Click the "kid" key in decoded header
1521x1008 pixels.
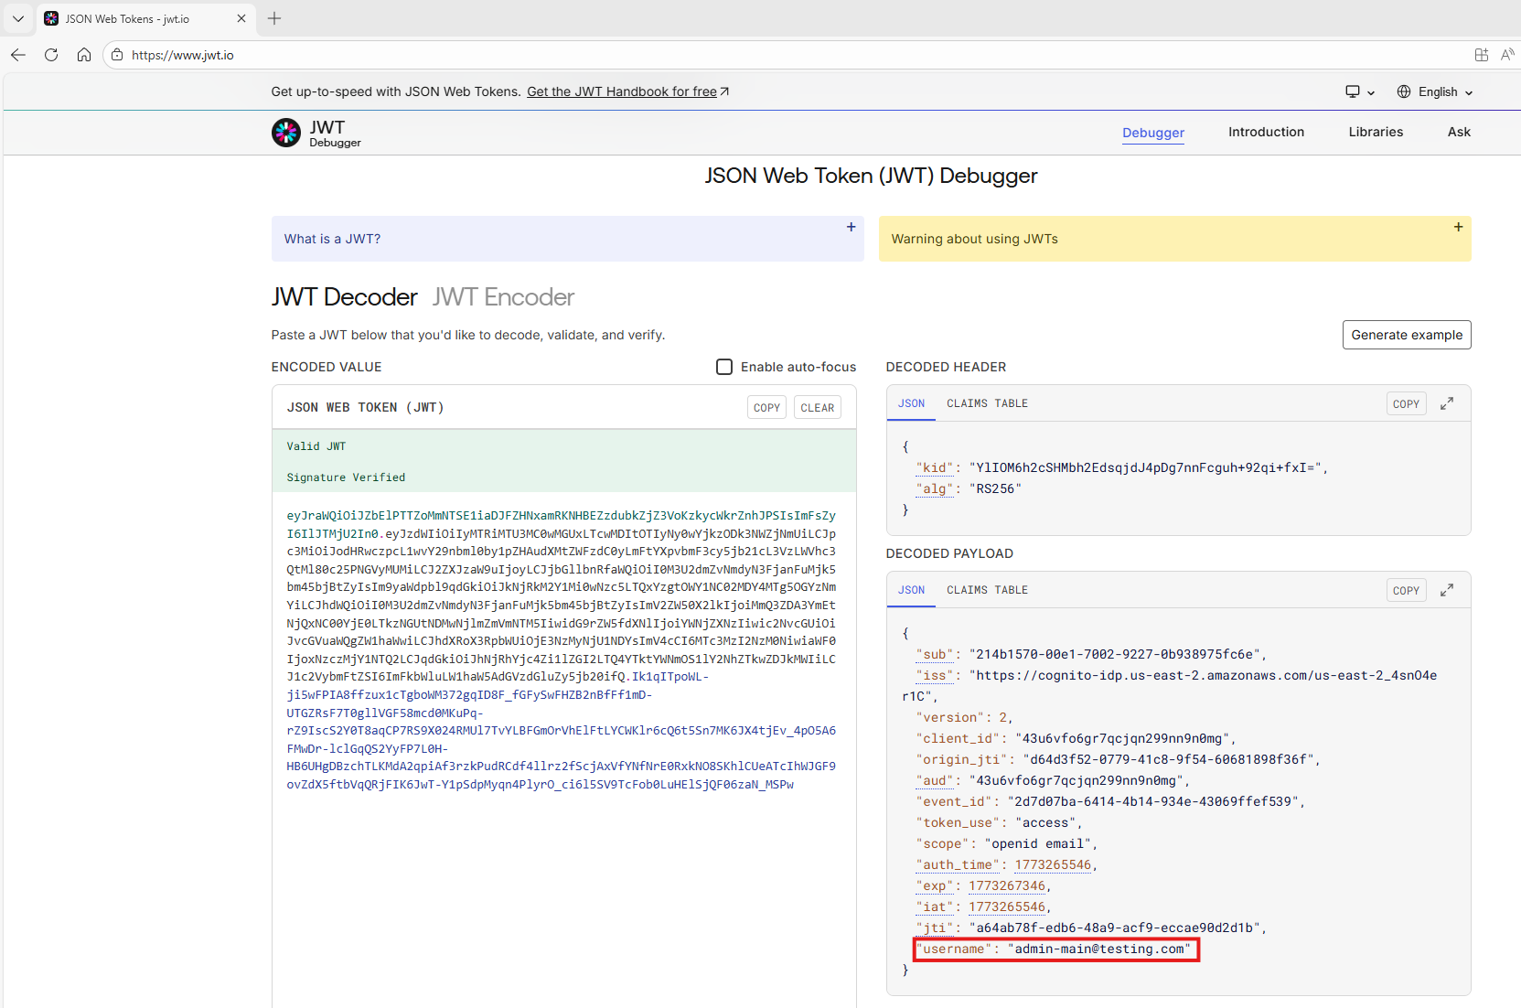point(935,467)
